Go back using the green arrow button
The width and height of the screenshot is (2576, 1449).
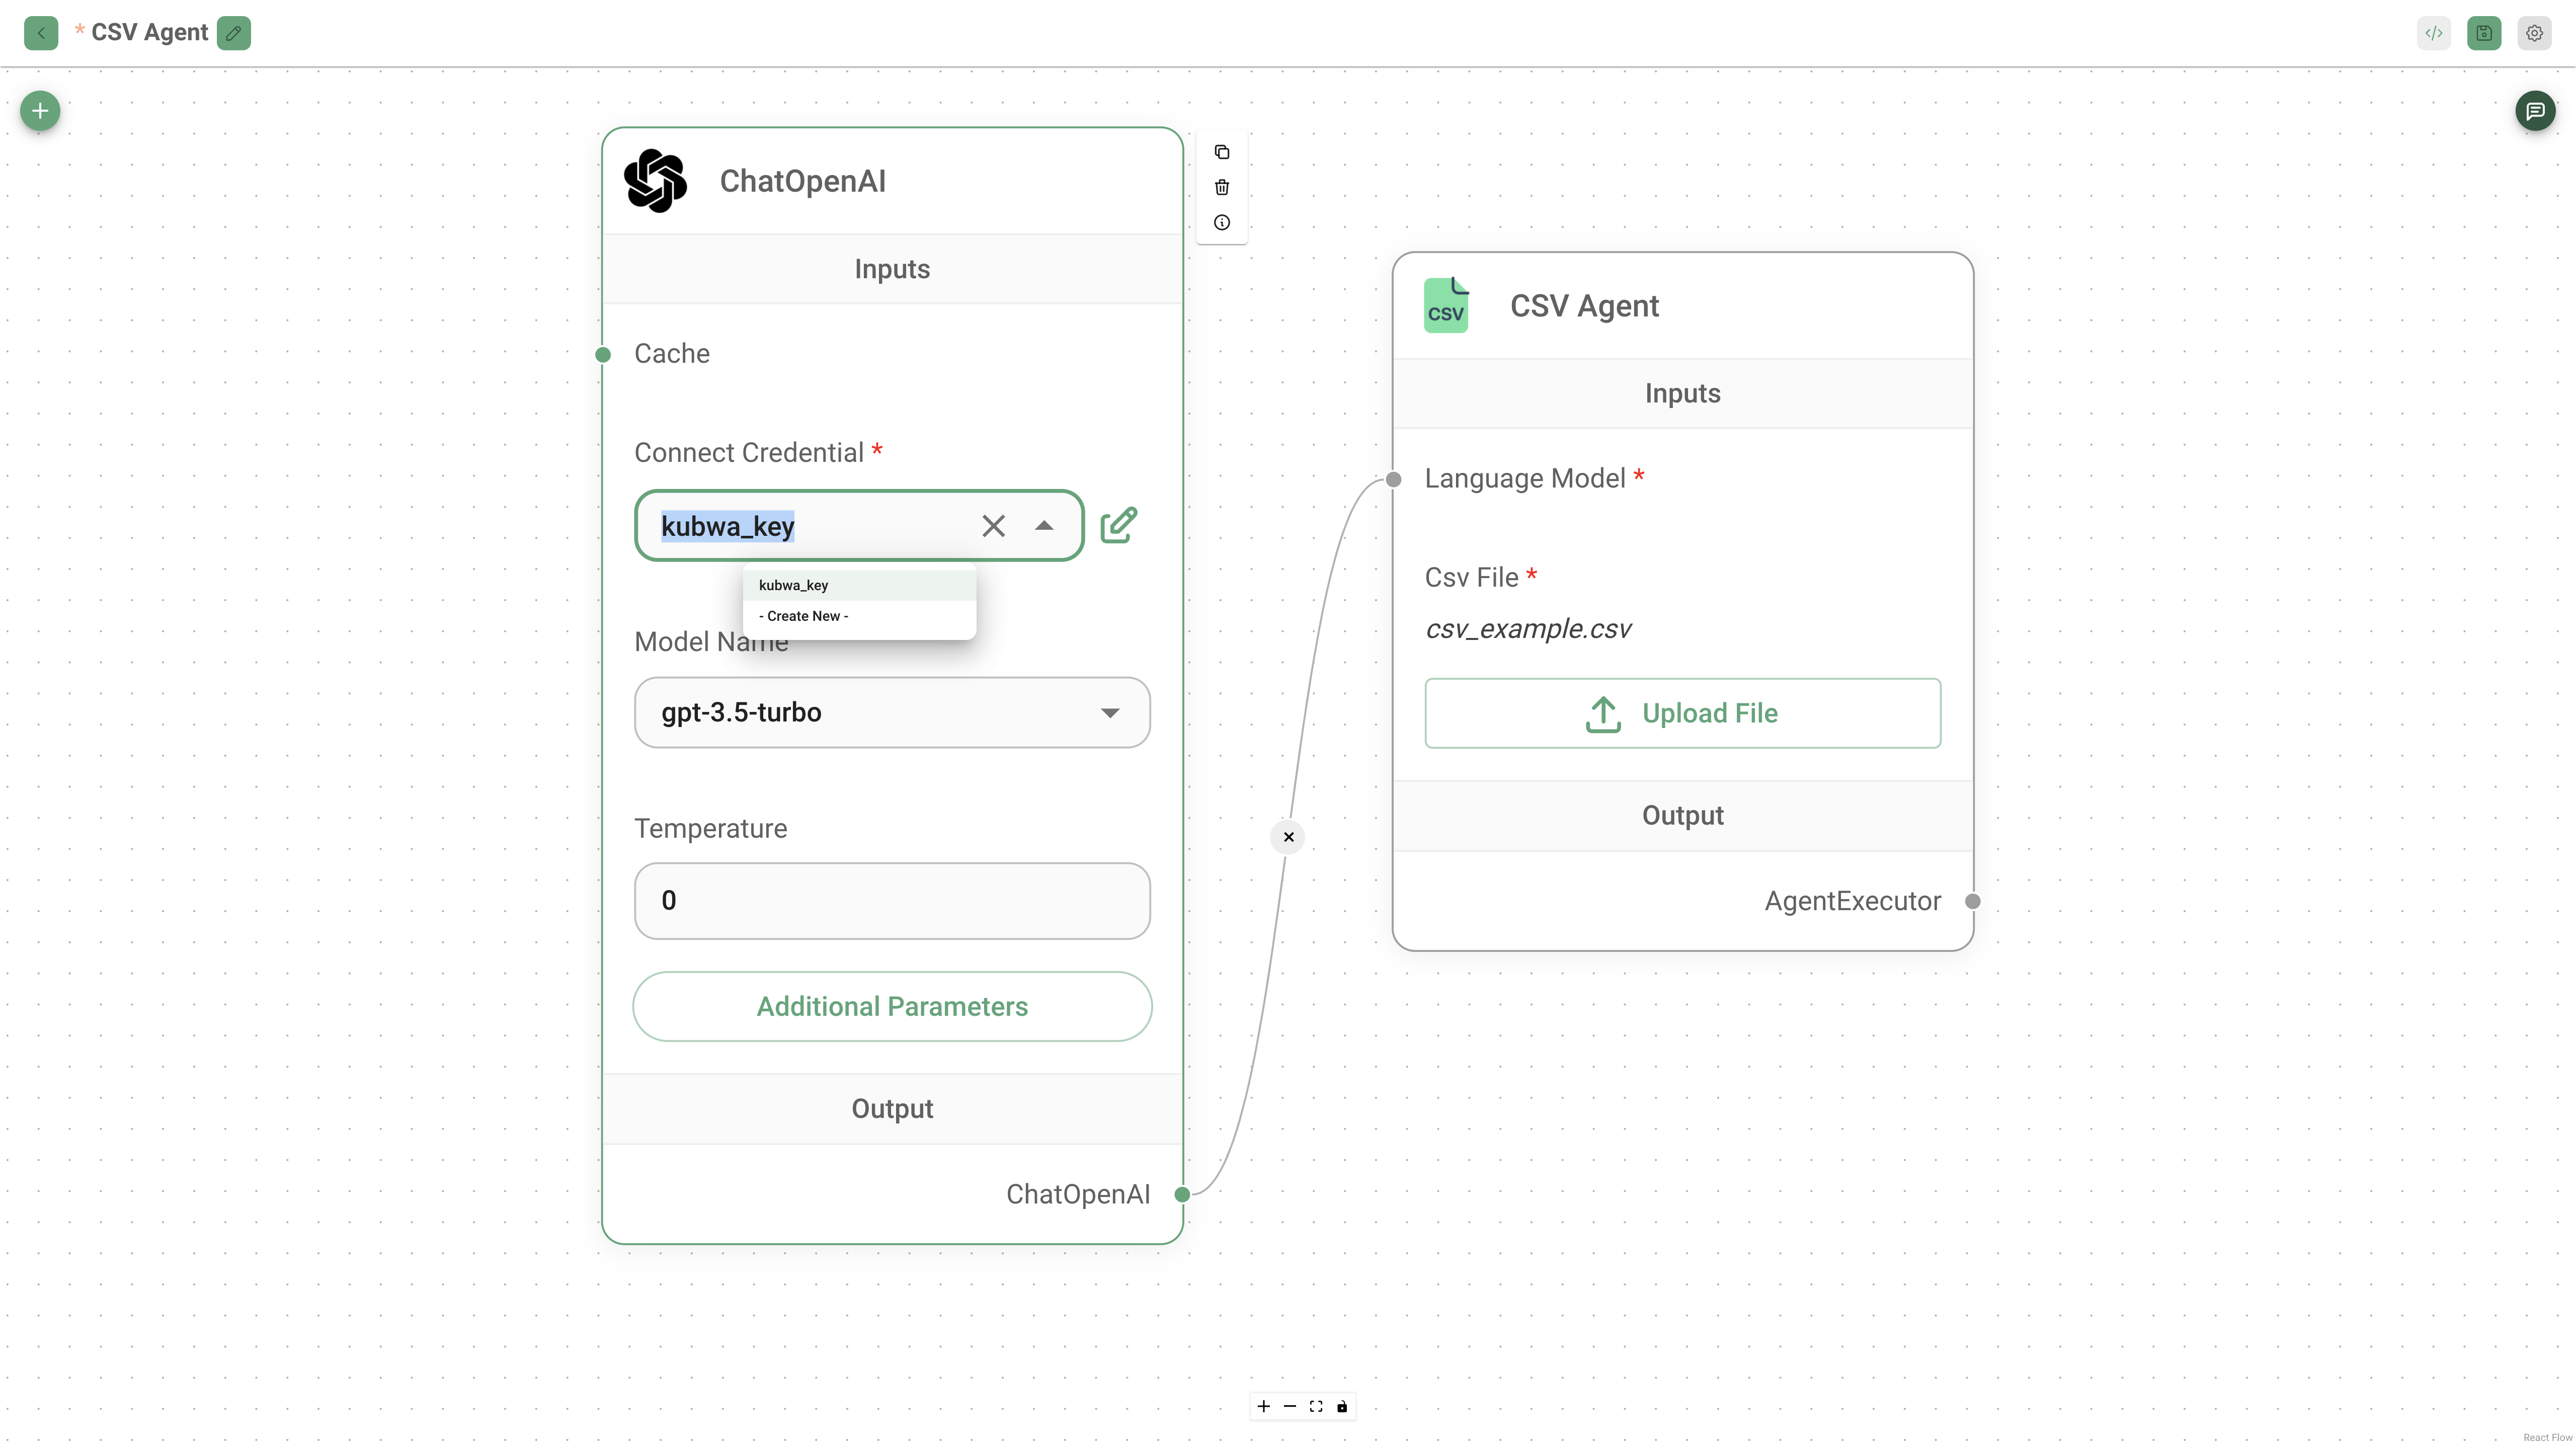pos(41,33)
